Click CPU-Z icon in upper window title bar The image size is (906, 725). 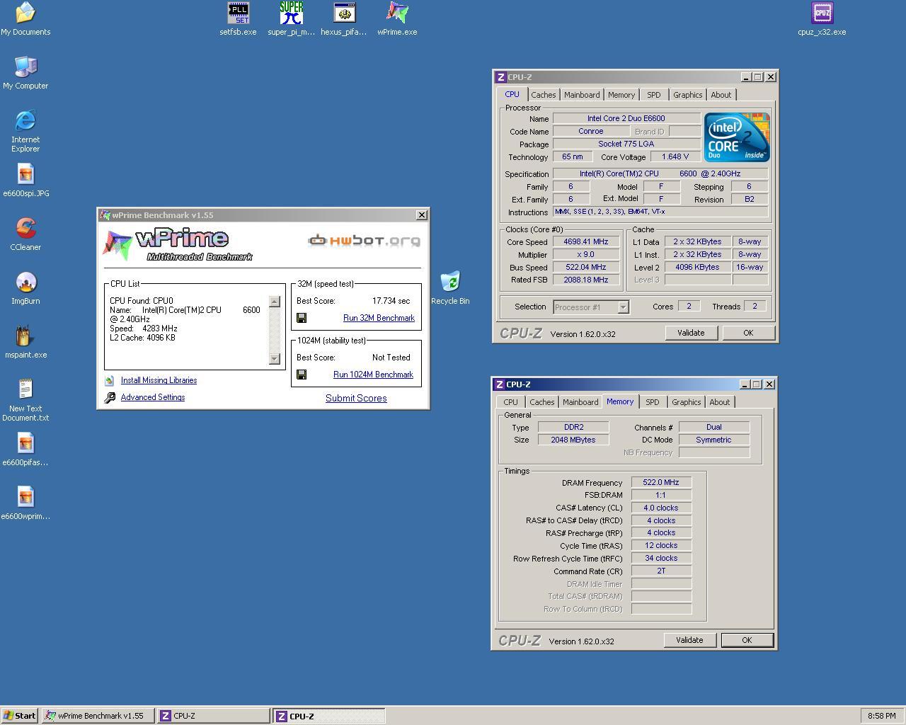pos(500,77)
